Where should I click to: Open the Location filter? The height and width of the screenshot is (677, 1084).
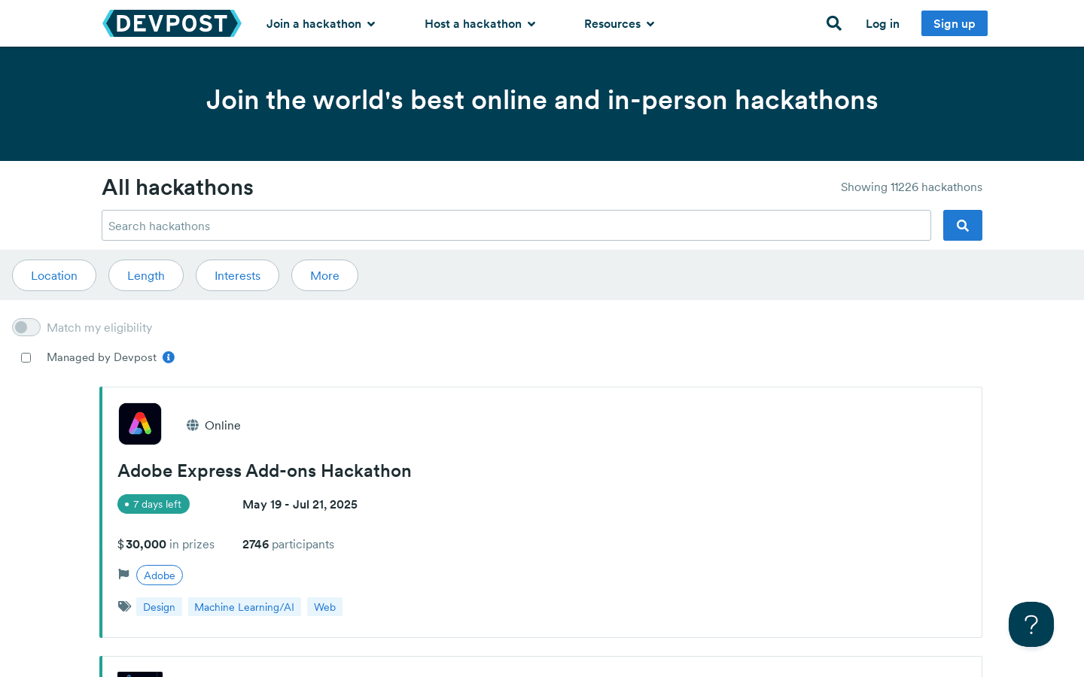click(54, 275)
